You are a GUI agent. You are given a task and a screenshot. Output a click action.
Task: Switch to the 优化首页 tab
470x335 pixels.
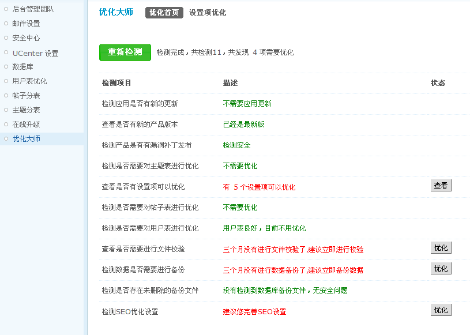coord(164,13)
